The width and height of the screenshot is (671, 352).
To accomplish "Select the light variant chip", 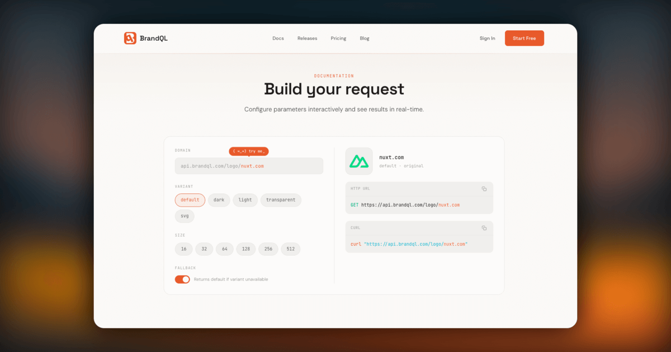I will [x=245, y=200].
